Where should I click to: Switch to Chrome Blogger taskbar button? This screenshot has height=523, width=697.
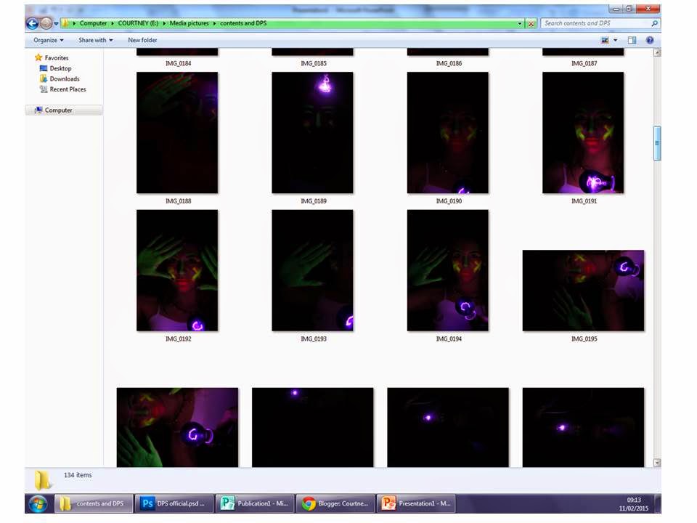coord(335,504)
